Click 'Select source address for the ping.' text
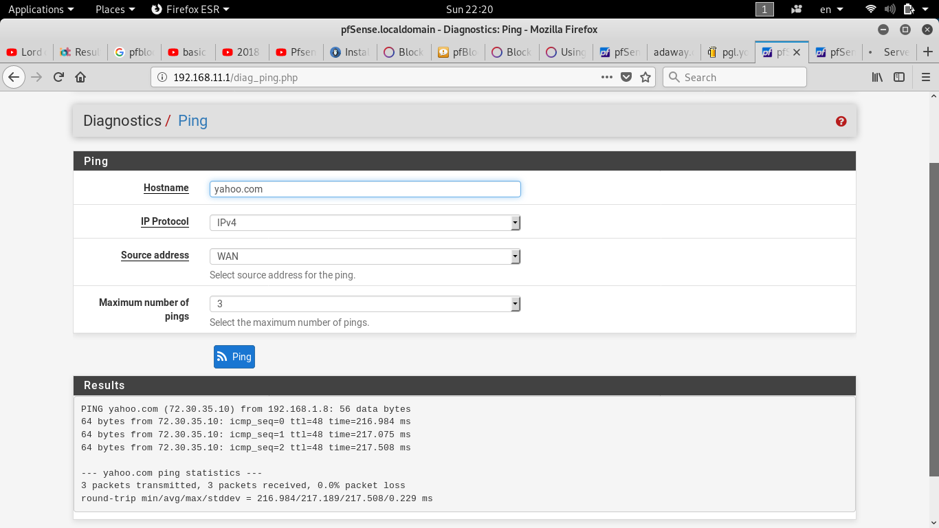 coord(283,275)
